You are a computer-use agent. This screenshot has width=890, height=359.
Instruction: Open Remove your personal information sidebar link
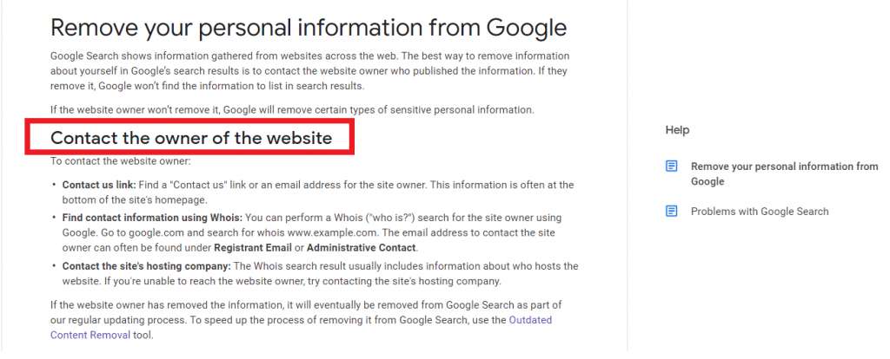click(x=785, y=173)
